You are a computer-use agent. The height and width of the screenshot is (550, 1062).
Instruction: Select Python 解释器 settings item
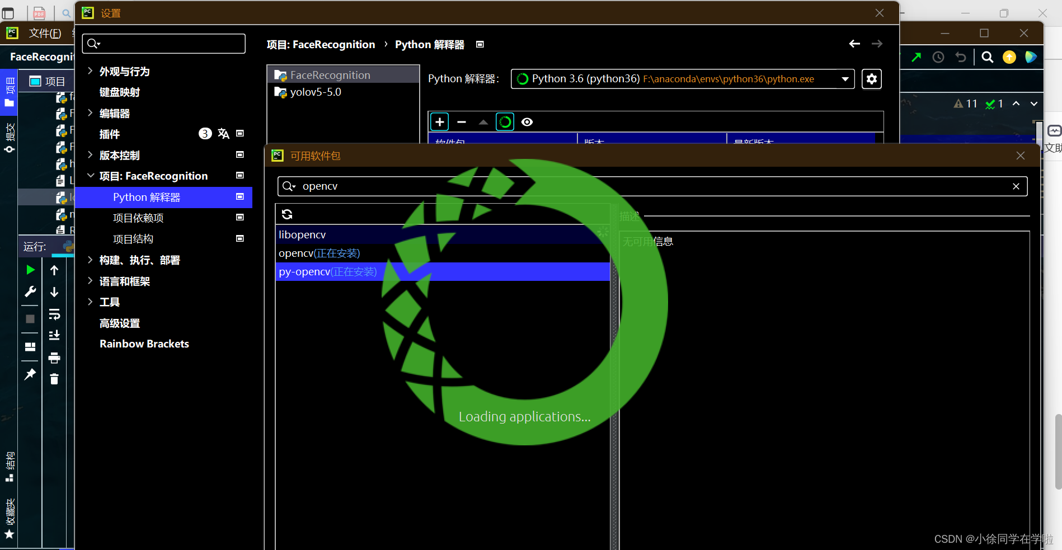coord(163,198)
